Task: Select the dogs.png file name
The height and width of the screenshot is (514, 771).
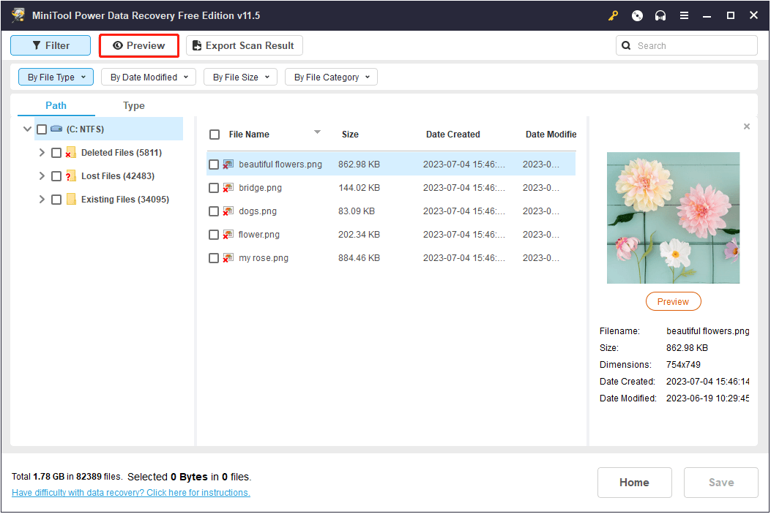Action: click(258, 211)
